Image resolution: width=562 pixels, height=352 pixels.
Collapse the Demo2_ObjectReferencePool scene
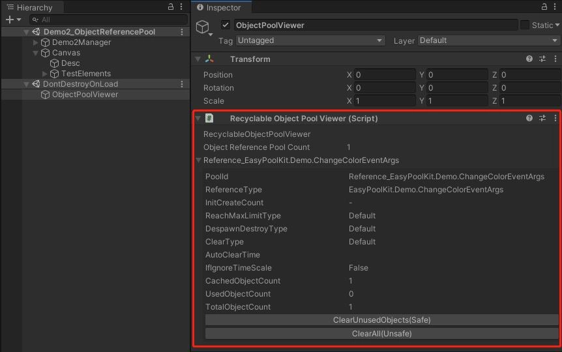click(x=26, y=32)
